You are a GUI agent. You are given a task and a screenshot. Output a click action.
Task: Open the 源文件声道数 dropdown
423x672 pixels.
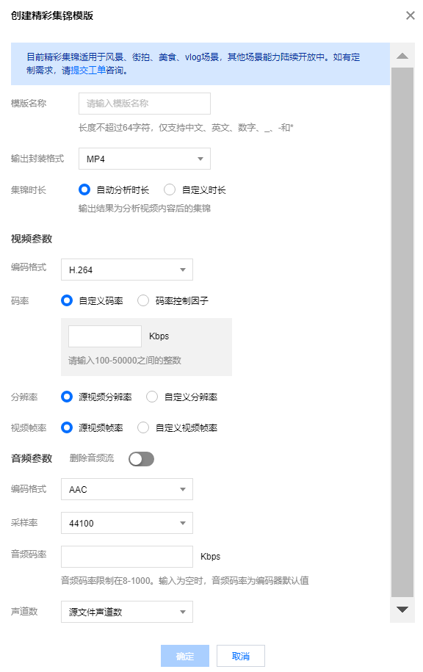pos(127,612)
